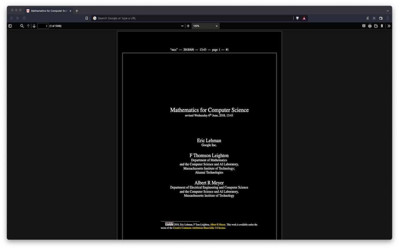Bookmark the current page
The width and height of the screenshot is (399, 249).
coord(87,18)
